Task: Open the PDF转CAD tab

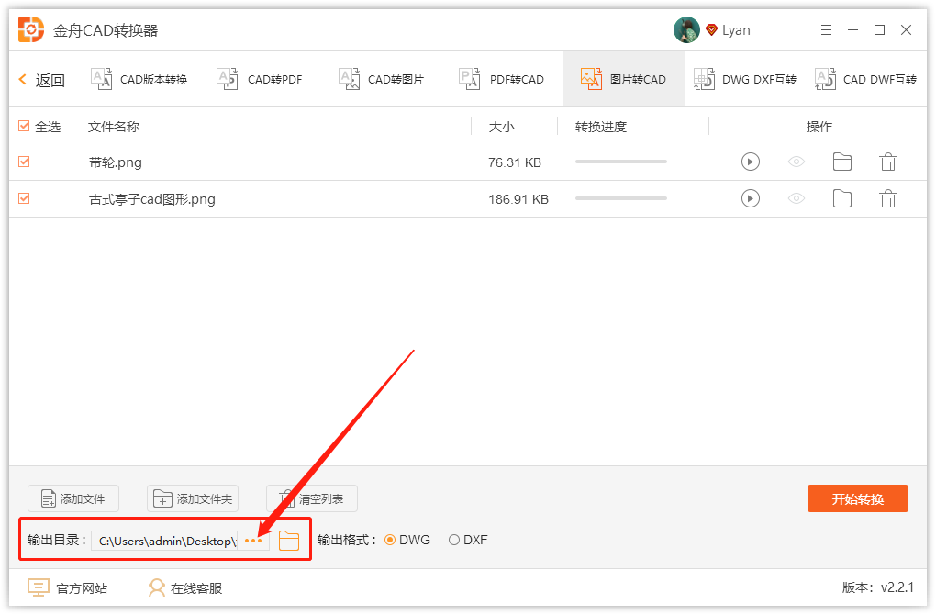Action: pos(506,79)
